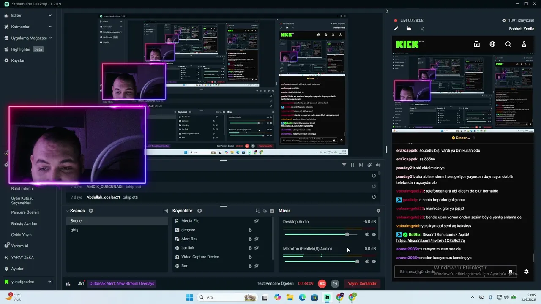Viewport: 541px width, 304px height.
Task: Open Pencere Öğeleri in sidebar
Action: pyautogui.click(x=25, y=212)
